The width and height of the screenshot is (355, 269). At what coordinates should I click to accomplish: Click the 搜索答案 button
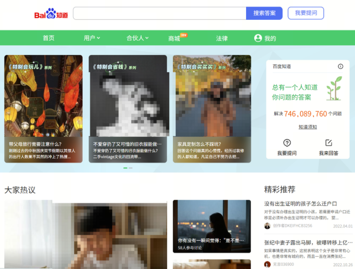[x=264, y=13]
